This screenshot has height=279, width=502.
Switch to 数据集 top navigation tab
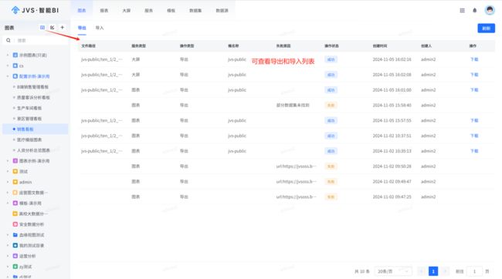pyautogui.click(x=195, y=11)
